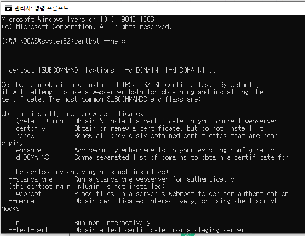This screenshot has width=305, height=236.
Task: Click 'Renew all previously obtained certificates' description
Action: tap(176, 136)
